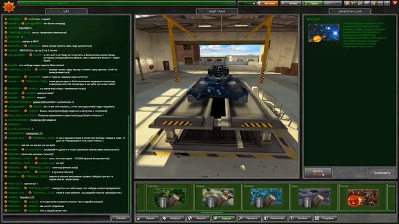399x224 pixels.
Task: Open the Корпуса hulls category
Action: coord(173,218)
